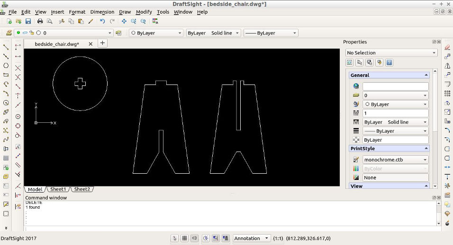Image resolution: width=453 pixels, height=245 pixels.
Task: Select the Model tab
Action: (35, 189)
